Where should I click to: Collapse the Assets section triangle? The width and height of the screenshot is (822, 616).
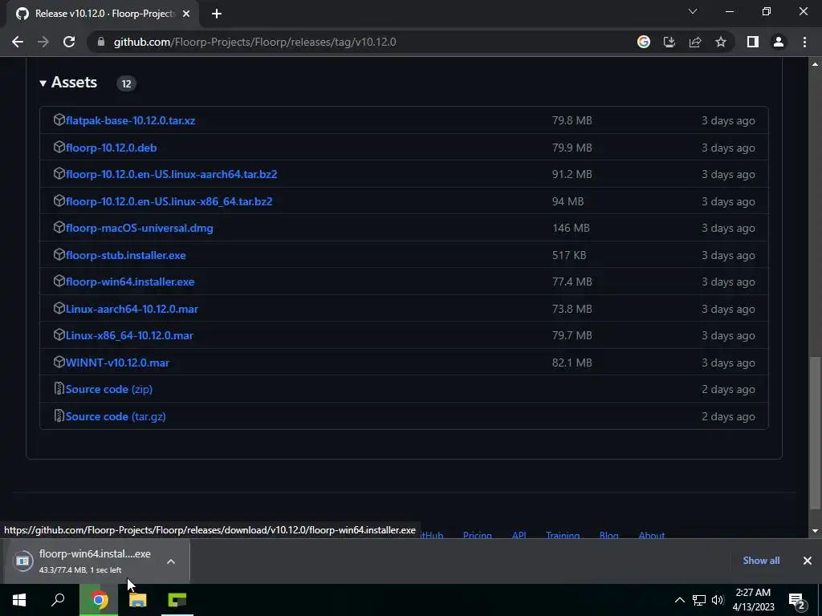tap(43, 83)
